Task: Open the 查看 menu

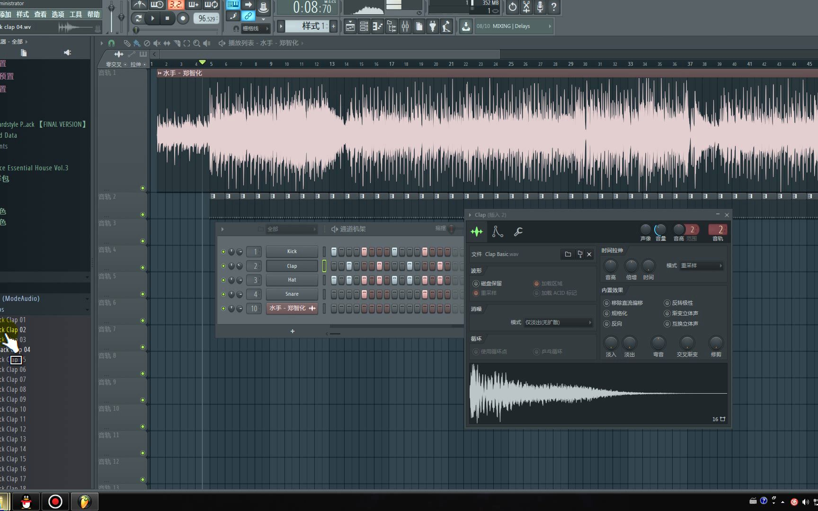Action: (40, 14)
